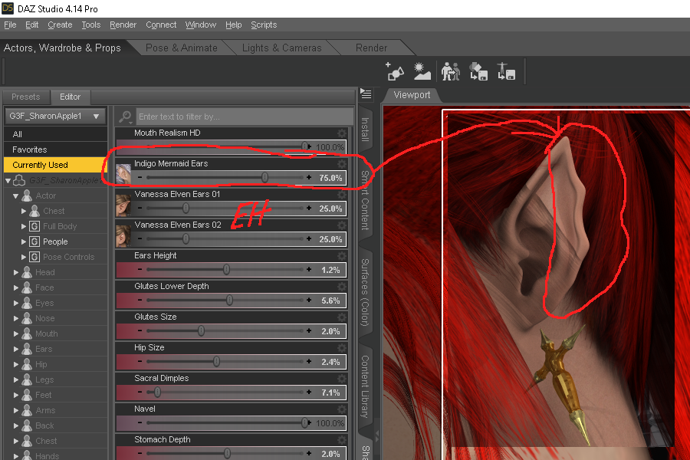
Task: Click the add figure people toolbar icon
Action: pos(451,71)
